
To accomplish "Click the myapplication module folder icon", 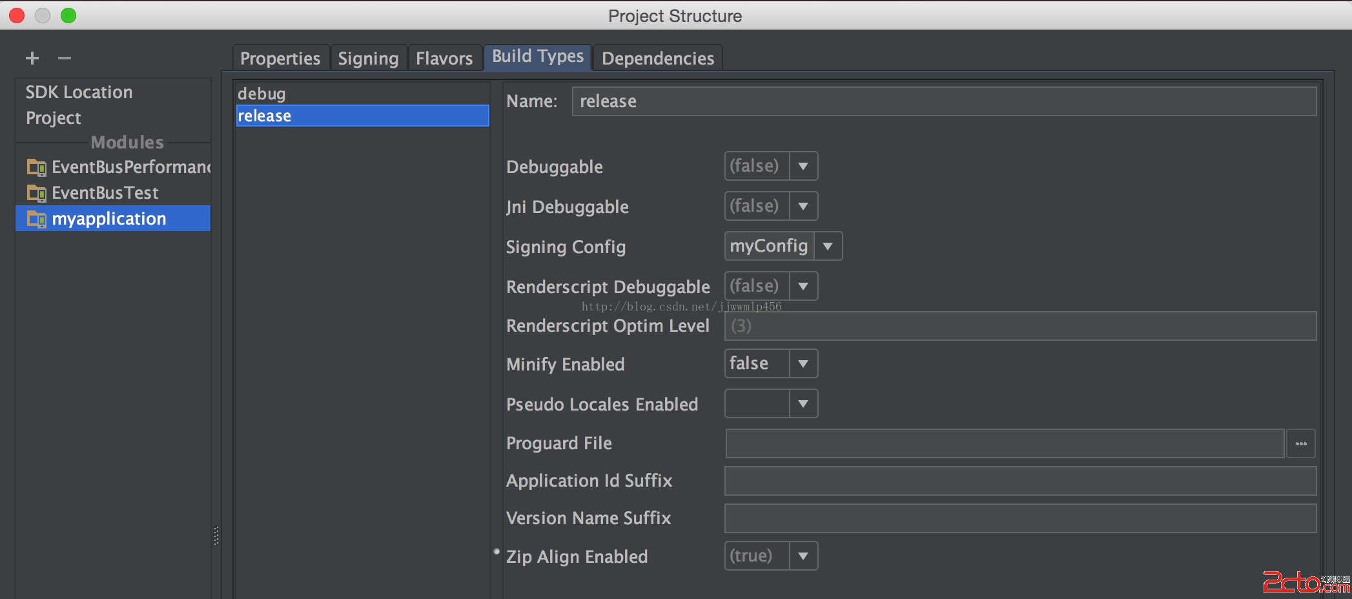I will [x=36, y=219].
